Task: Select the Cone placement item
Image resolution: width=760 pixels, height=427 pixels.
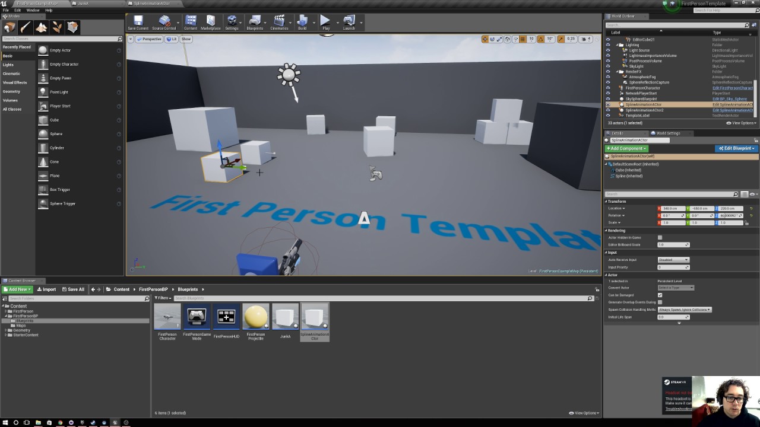Action: [79, 162]
